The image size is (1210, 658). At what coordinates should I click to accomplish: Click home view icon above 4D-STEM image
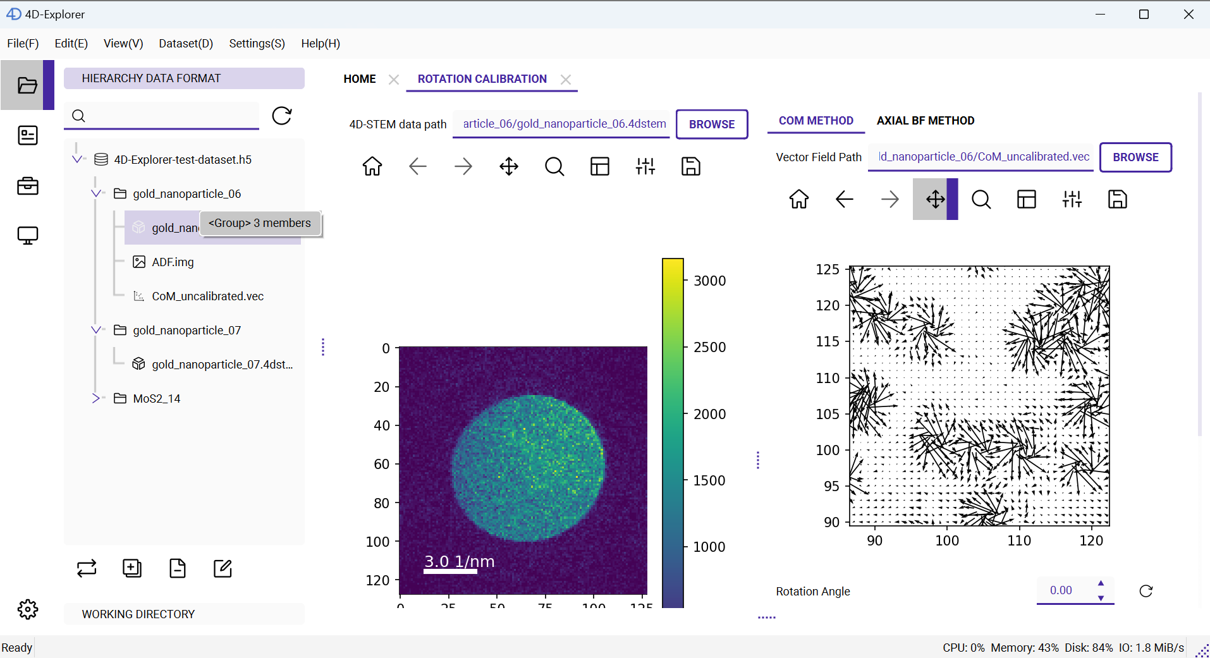tap(372, 167)
